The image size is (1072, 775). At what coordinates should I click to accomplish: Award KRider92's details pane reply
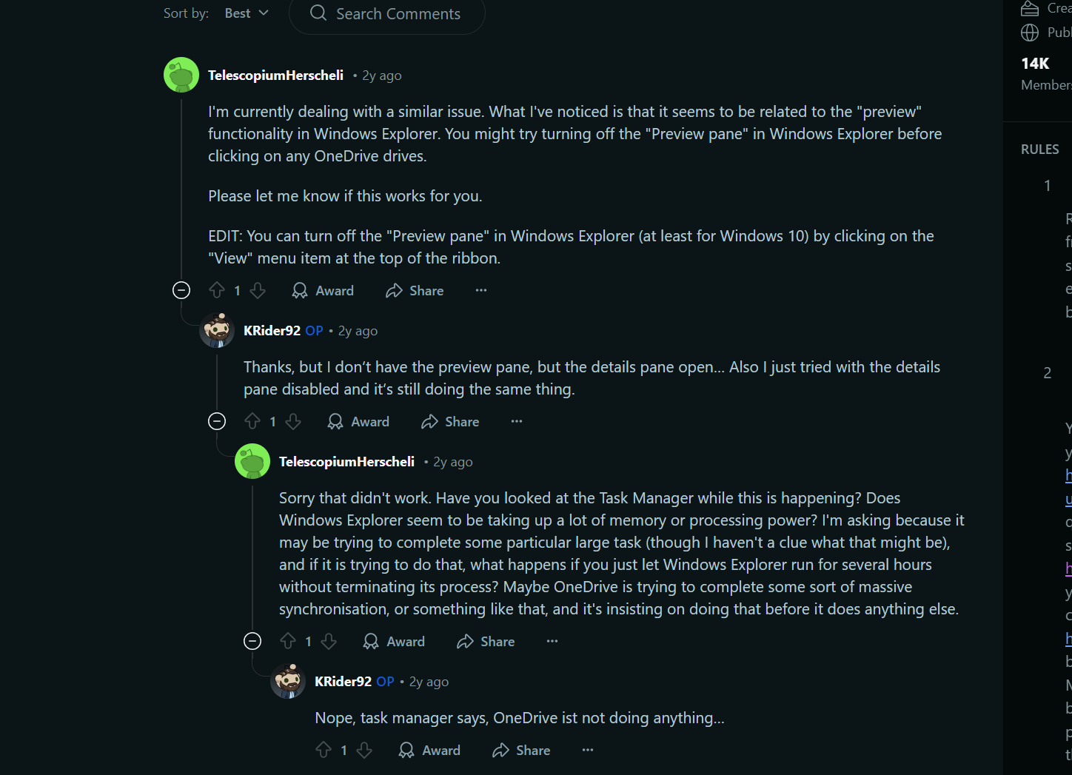tap(359, 421)
